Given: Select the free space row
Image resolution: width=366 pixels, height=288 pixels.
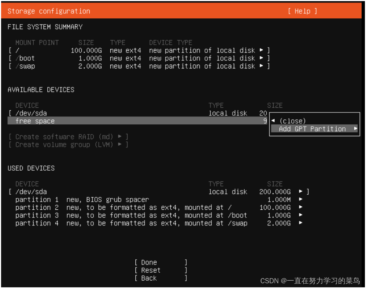Looking at the screenshot, I should click(x=137, y=121).
